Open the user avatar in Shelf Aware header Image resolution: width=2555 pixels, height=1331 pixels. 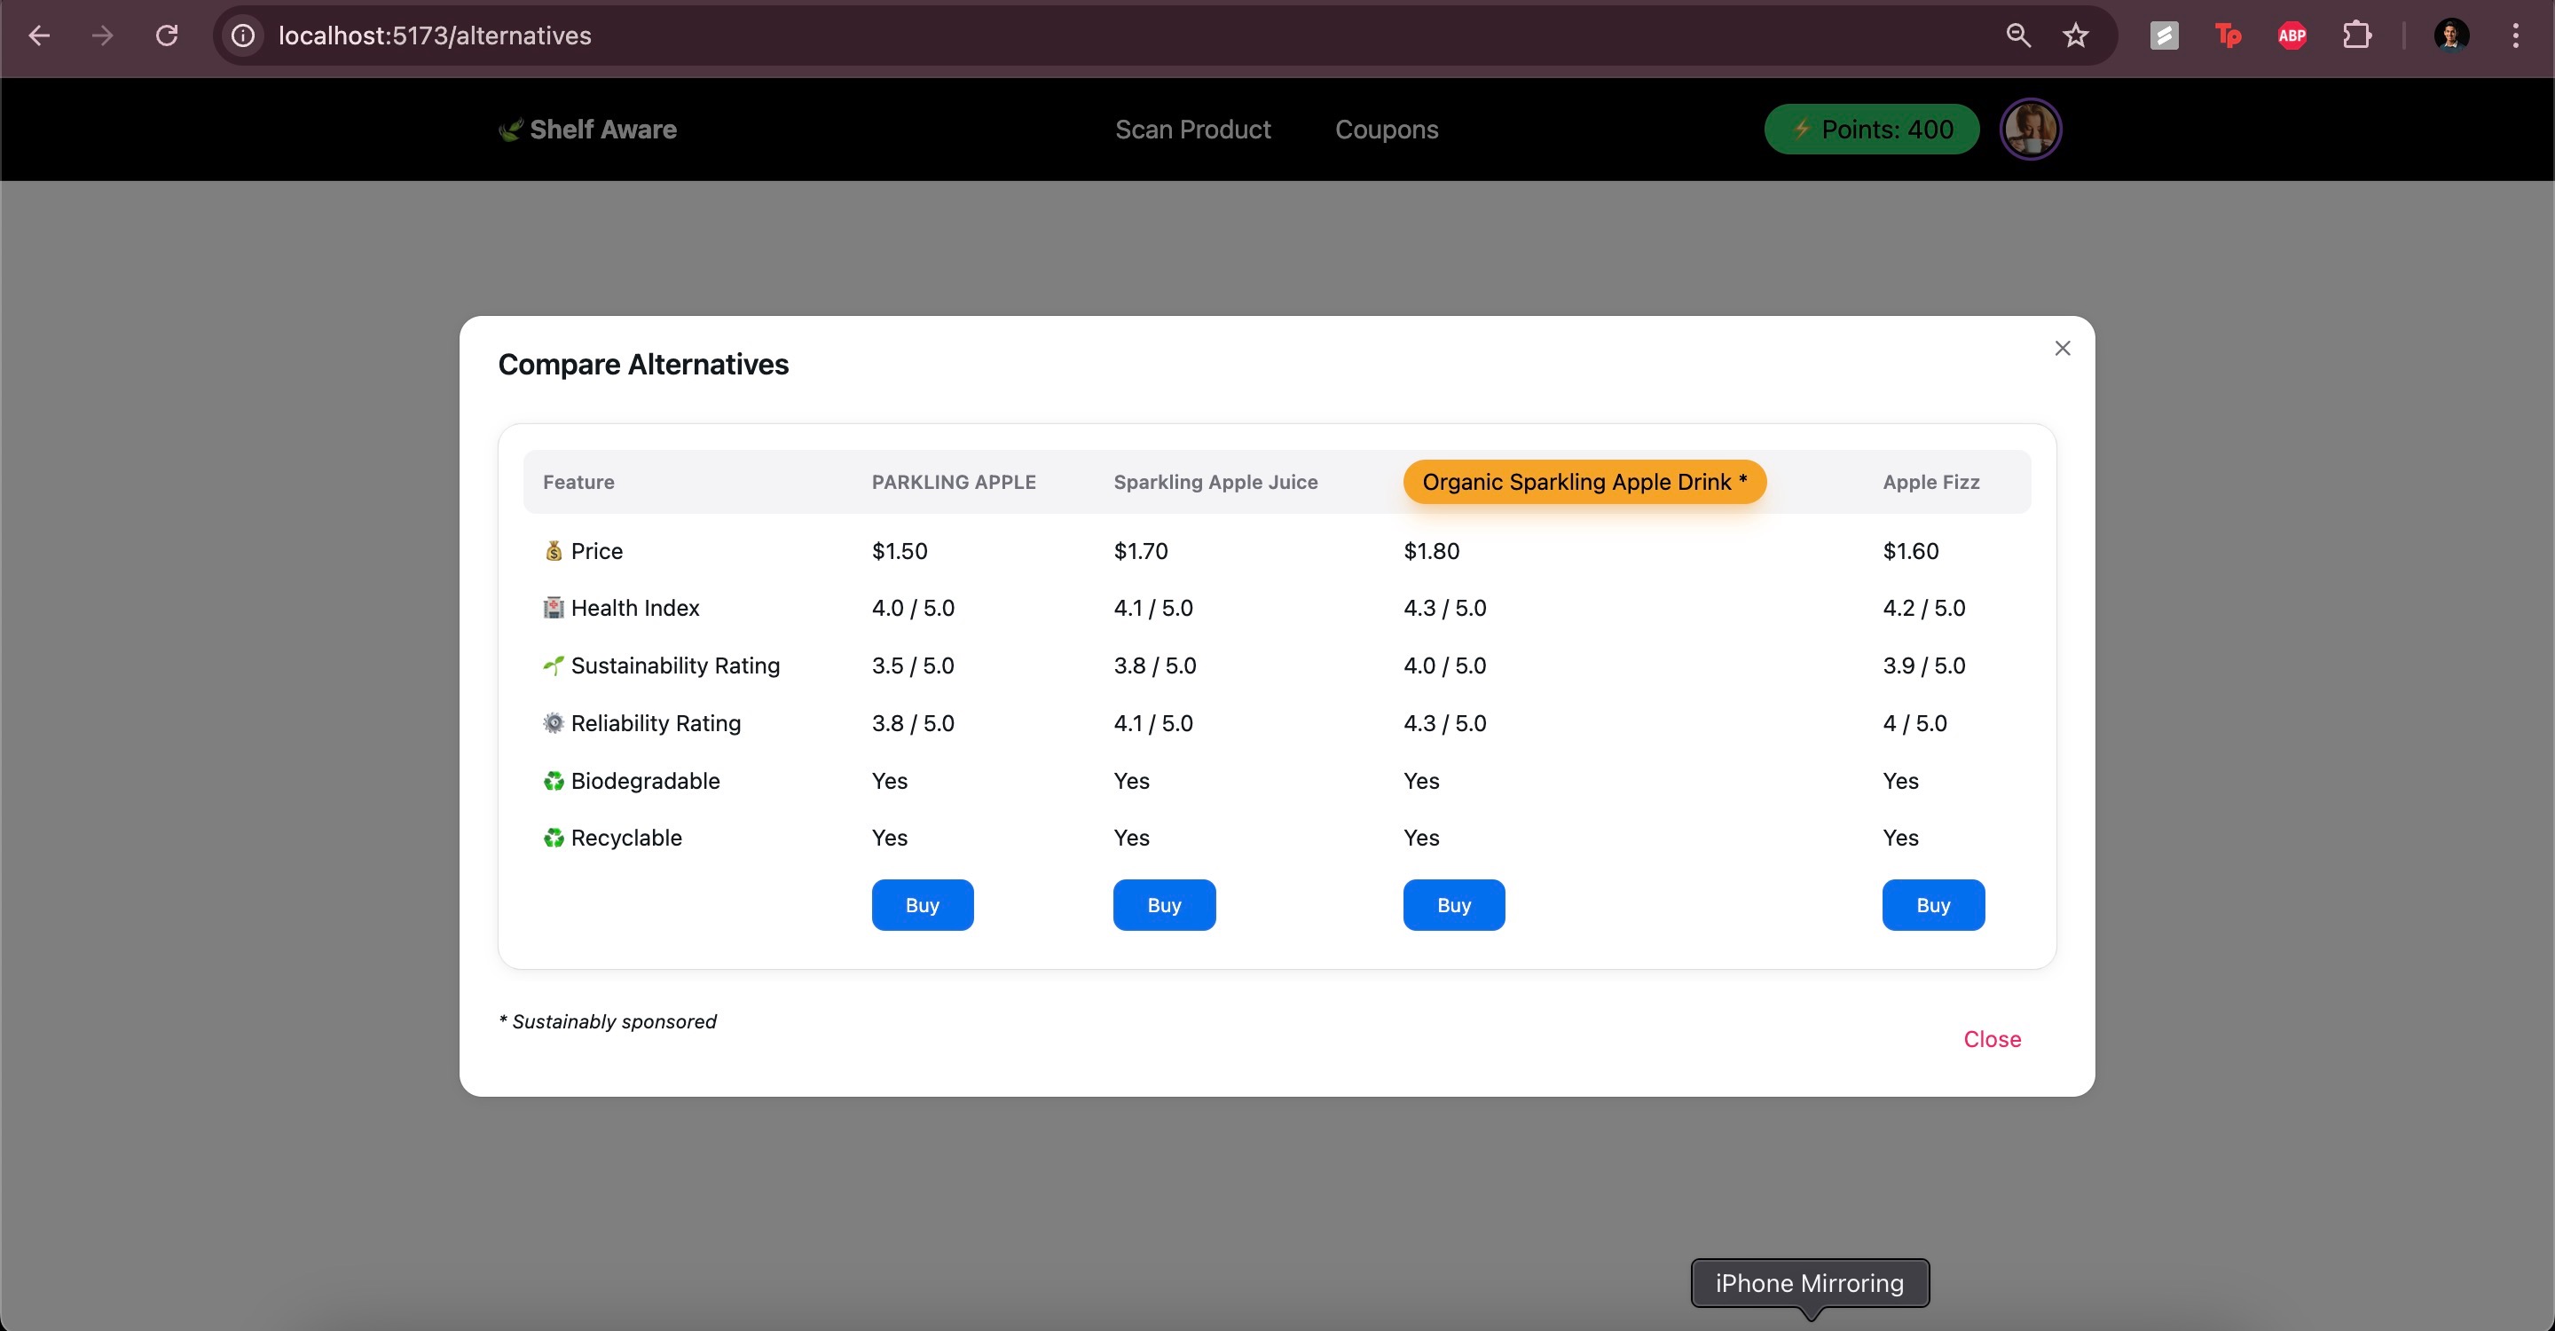(2031, 129)
